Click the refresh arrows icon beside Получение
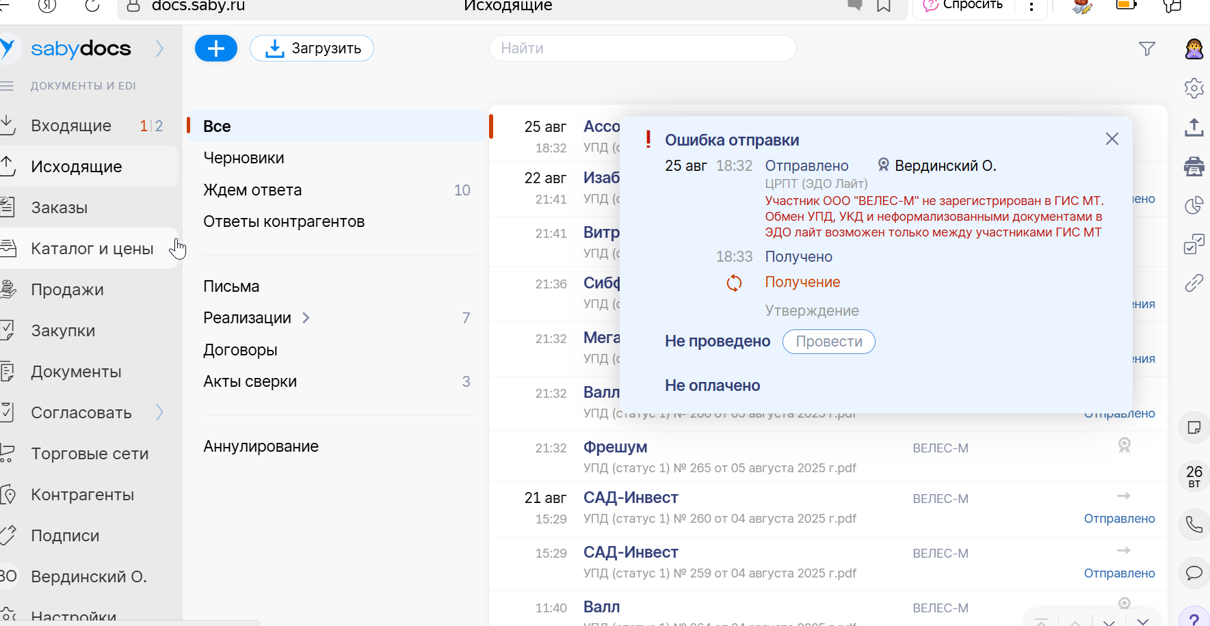The width and height of the screenshot is (1210, 626). (x=734, y=283)
